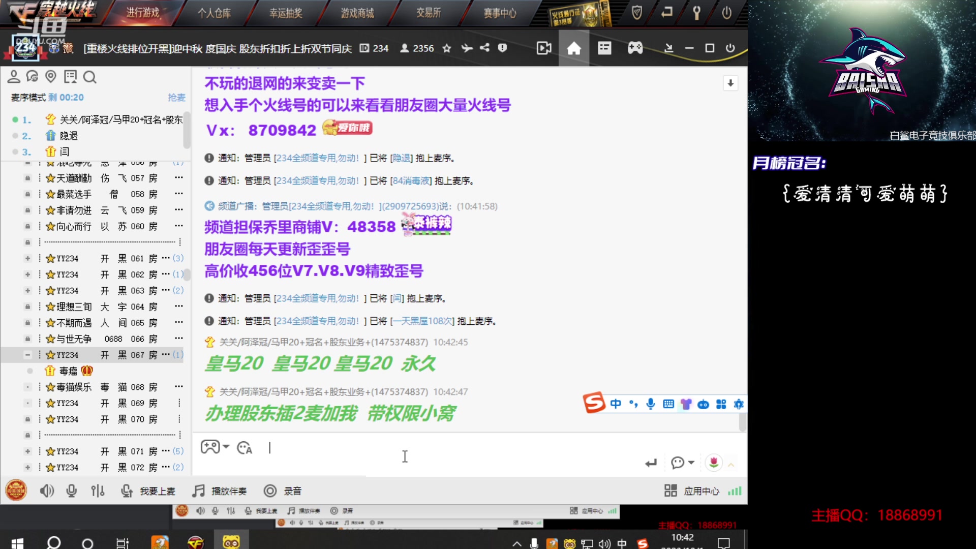976x549 pixels.
Task: Open 应用中心 app center
Action: click(692, 491)
